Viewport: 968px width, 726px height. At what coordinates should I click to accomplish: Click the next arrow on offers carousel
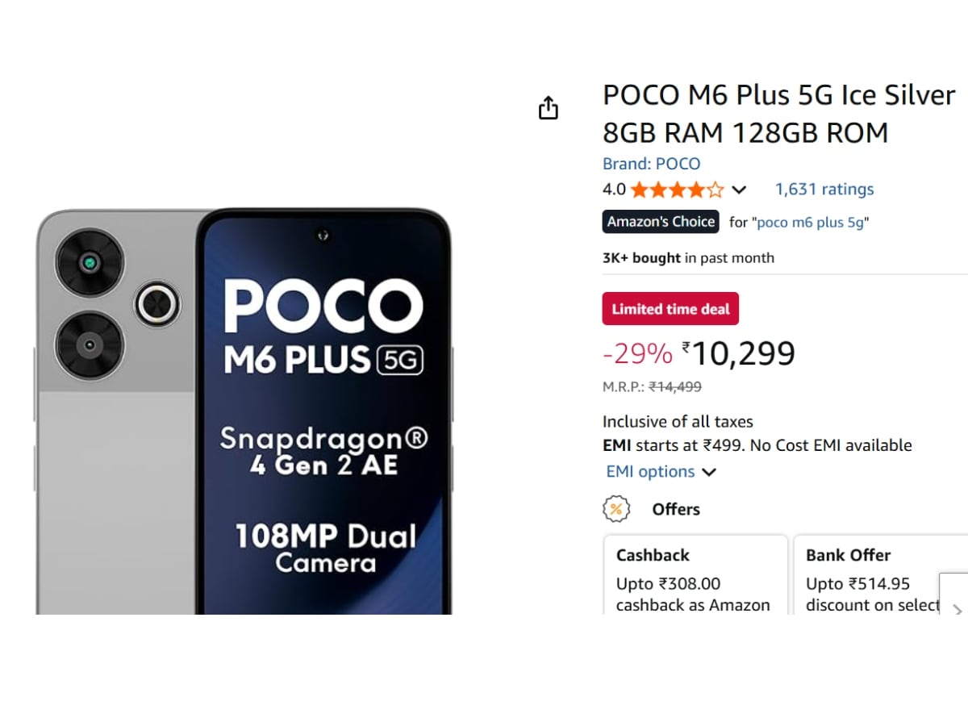pos(957,609)
